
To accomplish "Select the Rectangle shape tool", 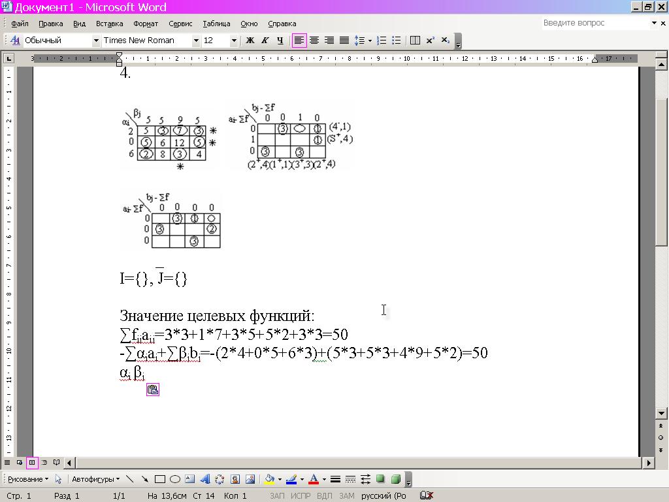I will (159, 479).
